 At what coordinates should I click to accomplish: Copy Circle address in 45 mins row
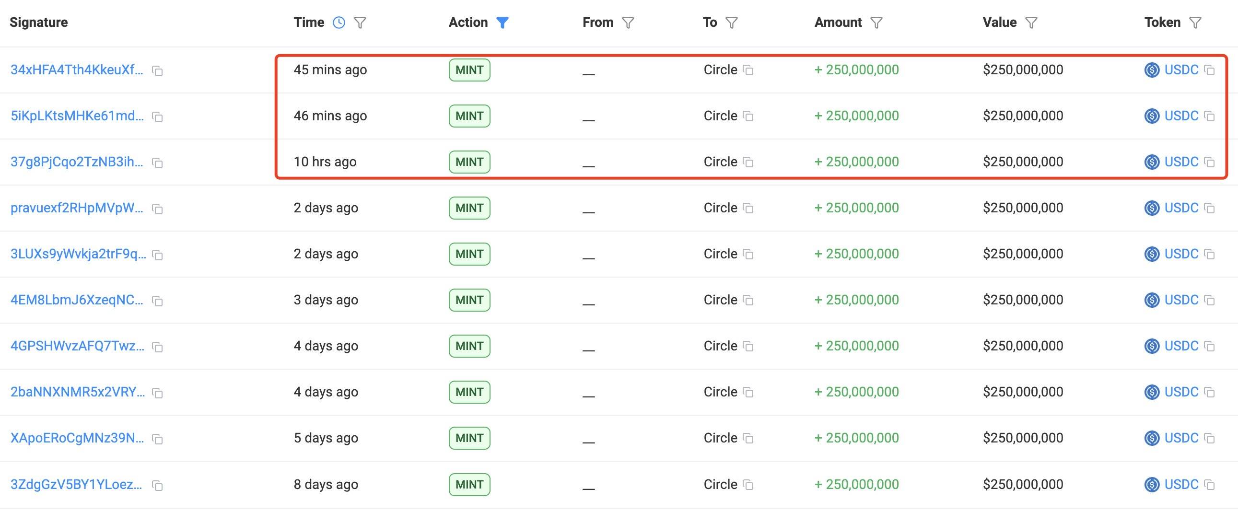748,70
